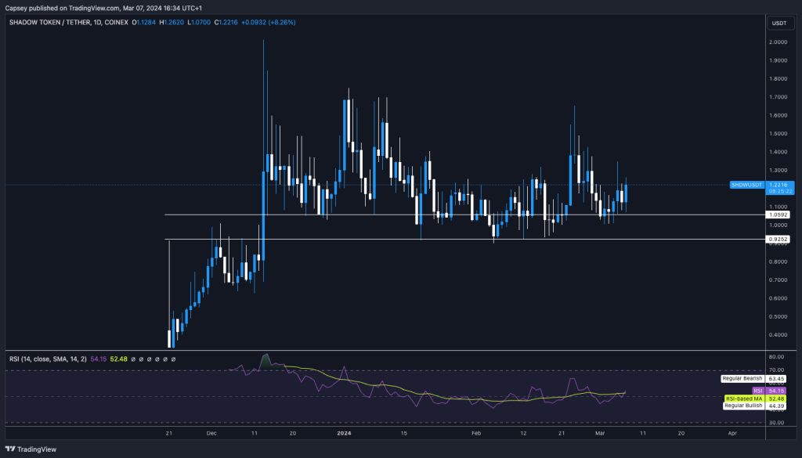Click the Feb label on time axis
The width and height of the screenshot is (802, 458).
(x=475, y=431)
